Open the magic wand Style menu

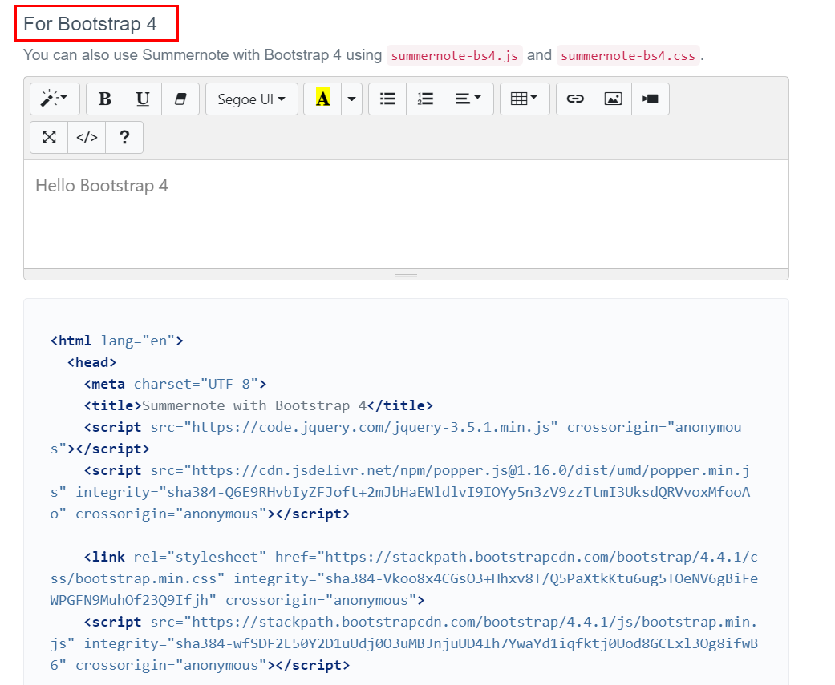[x=55, y=99]
